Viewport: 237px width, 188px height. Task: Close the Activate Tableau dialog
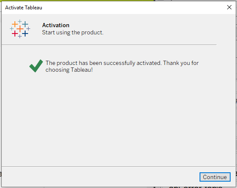coord(229,7)
